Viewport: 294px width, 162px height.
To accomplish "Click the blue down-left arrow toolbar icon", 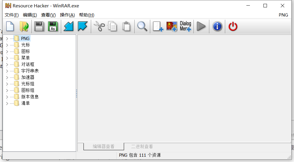I will (69, 26).
